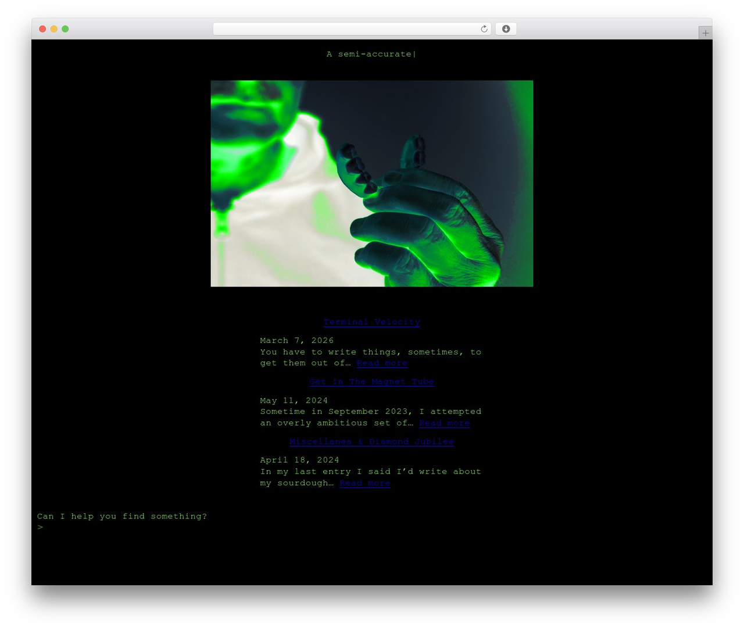Select the 'March 7, 2026' date text
The height and width of the screenshot is (630, 744).
point(297,341)
